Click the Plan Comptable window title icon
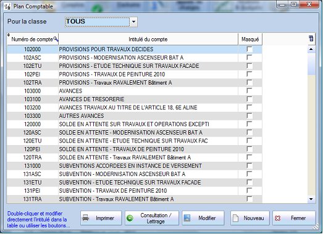 (7, 7)
